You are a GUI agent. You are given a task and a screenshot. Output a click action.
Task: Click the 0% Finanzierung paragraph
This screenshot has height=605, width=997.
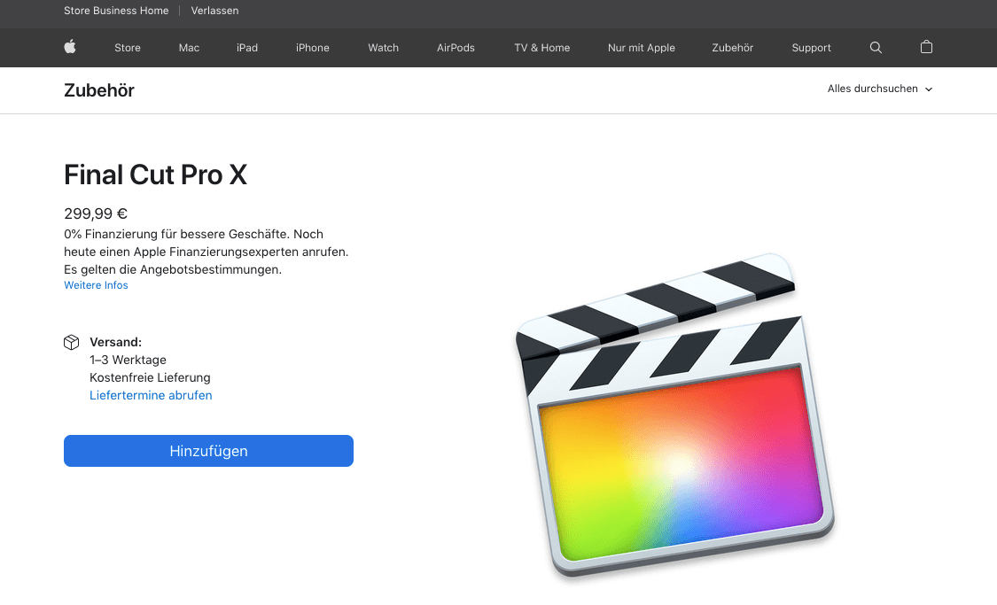tap(206, 252)
